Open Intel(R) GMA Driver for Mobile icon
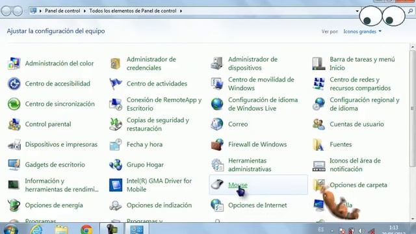The image size is (416, 234). coord(116,185)
